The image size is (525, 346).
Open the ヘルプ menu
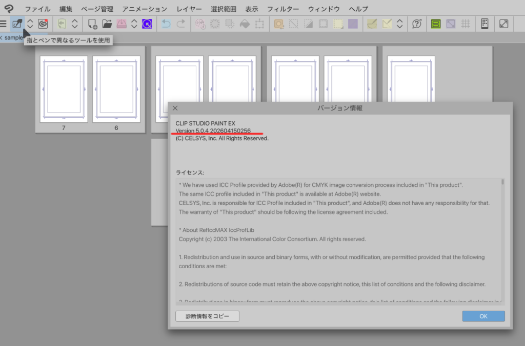pos(358,9)
